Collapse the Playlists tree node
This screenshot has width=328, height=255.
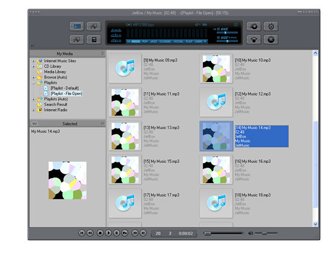coord(33,83)
